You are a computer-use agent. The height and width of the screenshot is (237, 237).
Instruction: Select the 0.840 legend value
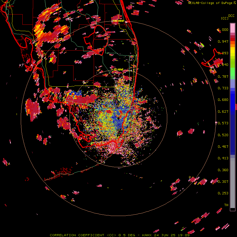click(x=223, y=65)
